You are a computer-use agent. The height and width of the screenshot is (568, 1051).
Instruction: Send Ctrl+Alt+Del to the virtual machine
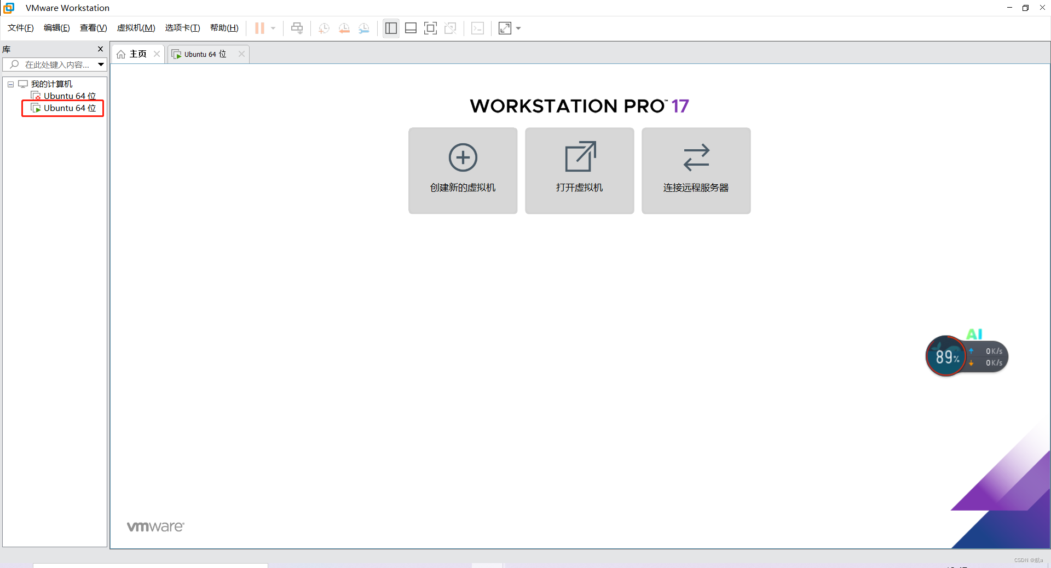297,28
